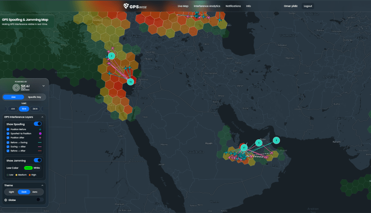Set Low Color to Green

coord(28,168)
